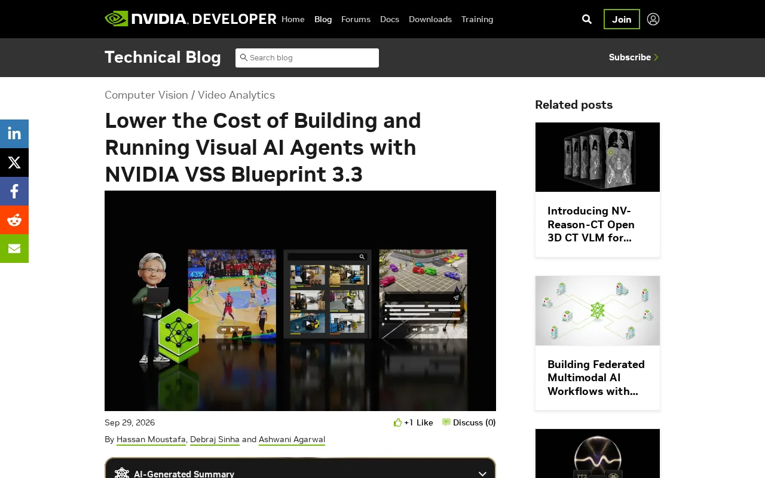Open third related post thumbnail with glowing sphere

click(598, 454)
